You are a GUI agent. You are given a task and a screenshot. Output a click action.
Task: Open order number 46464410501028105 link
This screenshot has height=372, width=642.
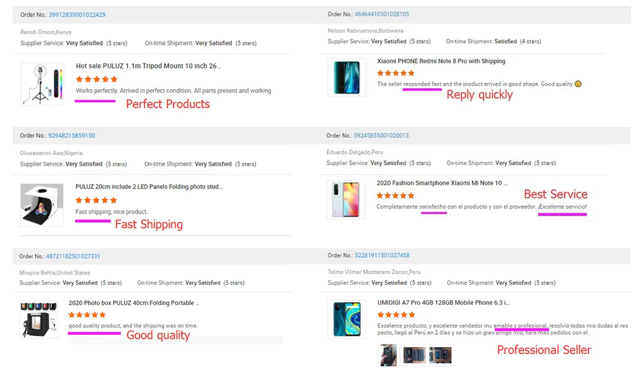[x=381, y=14]
